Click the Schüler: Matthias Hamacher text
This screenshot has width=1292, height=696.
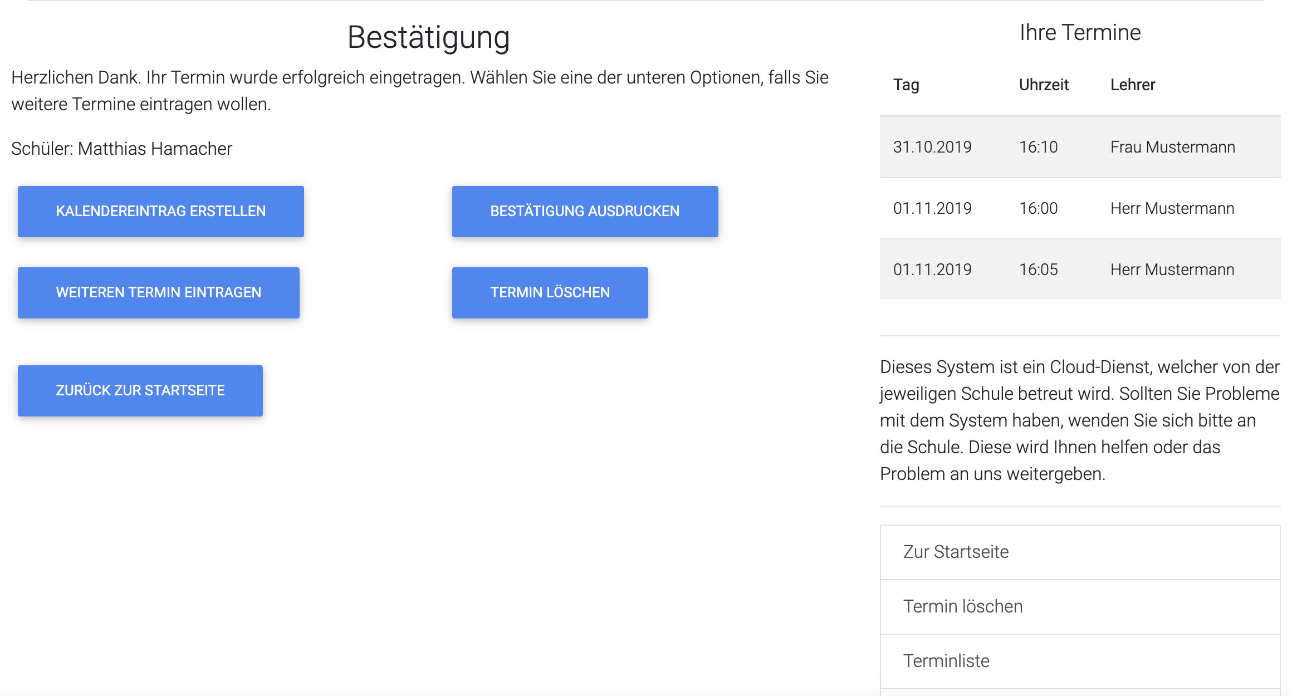pyautogui.click(x=121, y=149)
